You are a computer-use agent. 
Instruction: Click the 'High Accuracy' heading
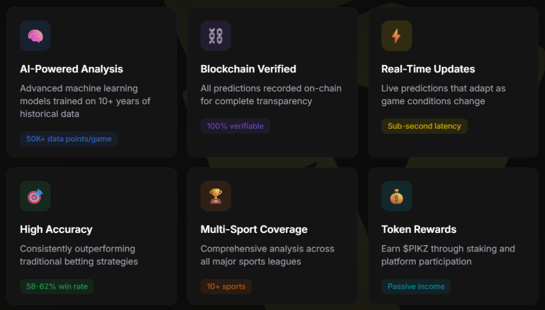(56, 230)
